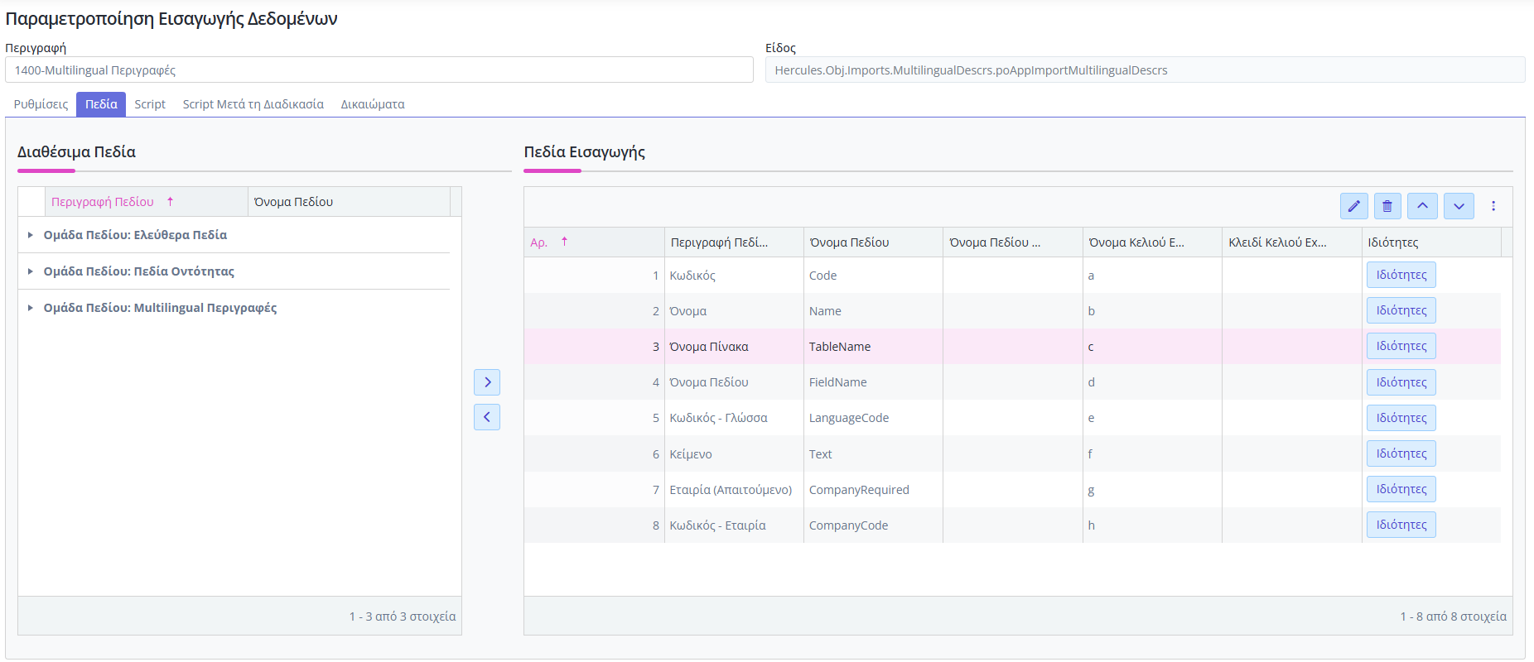1534x662 pixels.
Task: Click the pencil edit icon
Action: [x=1353, y=206]
